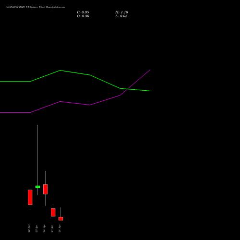The image size is (240, 240).
Task: Click the 28 Apr date axis label
Action: (x=60, y=228)
